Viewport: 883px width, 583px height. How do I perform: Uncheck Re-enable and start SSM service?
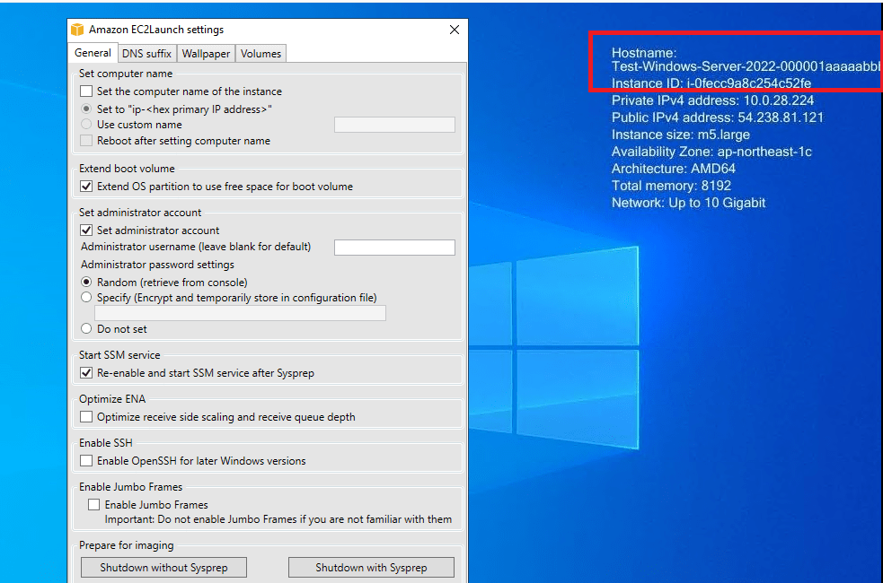[86, 373]
